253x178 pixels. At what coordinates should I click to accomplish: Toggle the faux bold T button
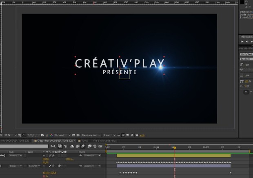tap(246, 92)
